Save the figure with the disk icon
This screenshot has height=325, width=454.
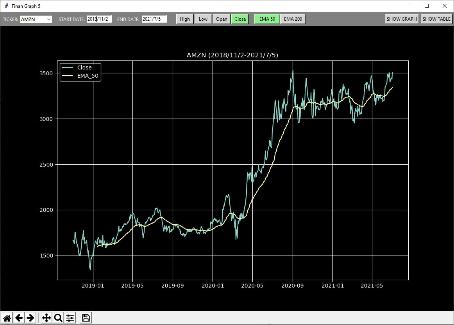coord(86,318)
